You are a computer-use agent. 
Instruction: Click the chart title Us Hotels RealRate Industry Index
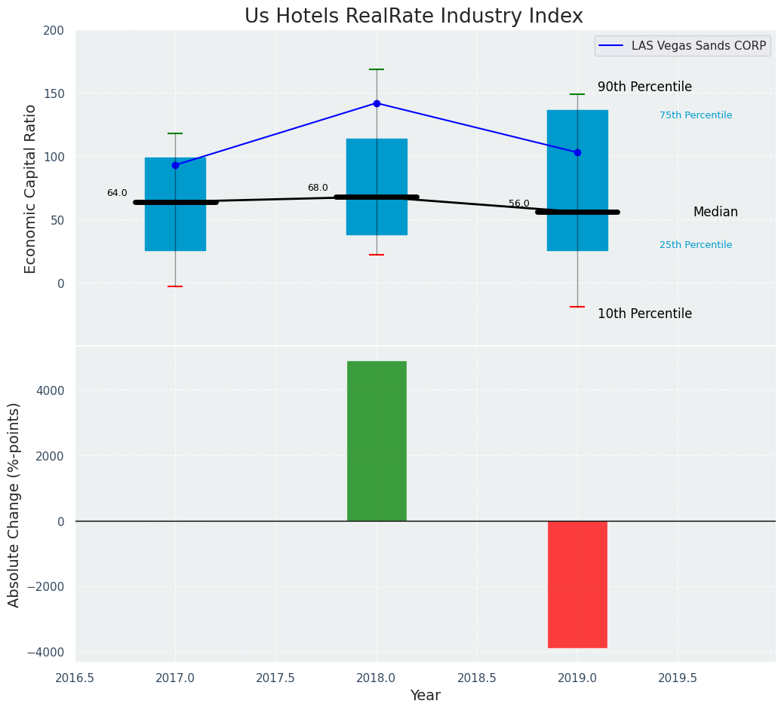point(414,17)
